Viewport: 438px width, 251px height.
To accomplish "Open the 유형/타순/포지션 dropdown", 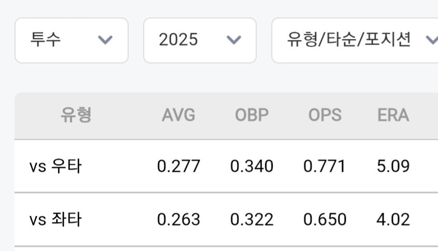I will click(355, 40).
